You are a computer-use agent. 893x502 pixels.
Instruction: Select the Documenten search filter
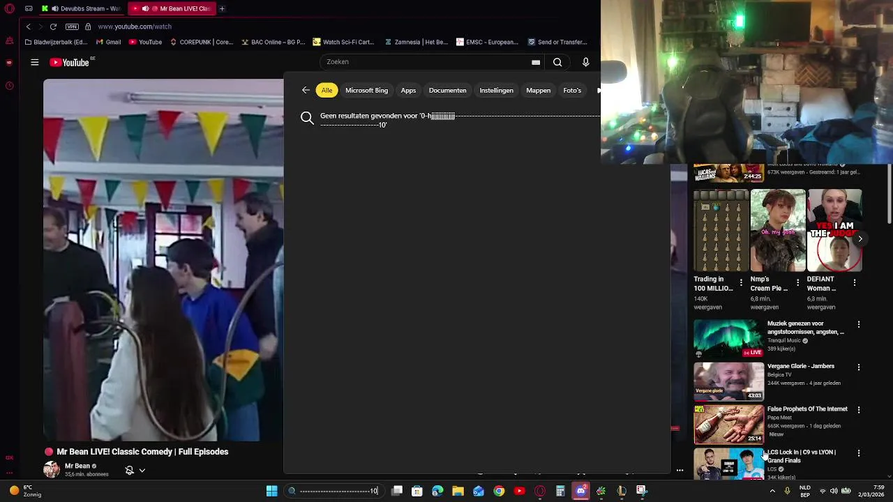(447, 90)
